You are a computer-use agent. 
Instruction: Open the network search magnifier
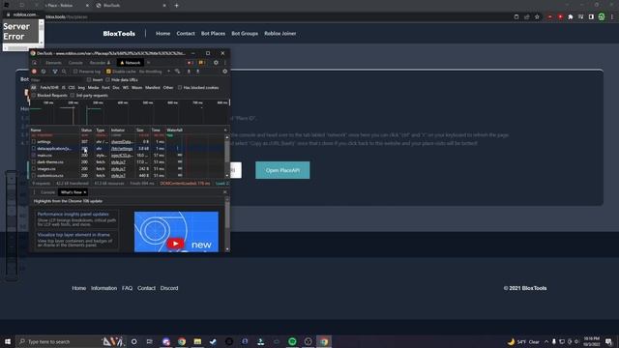click(x=64, y=72)
